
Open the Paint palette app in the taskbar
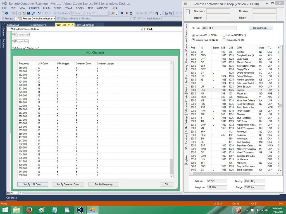click(x=42, y=210)
